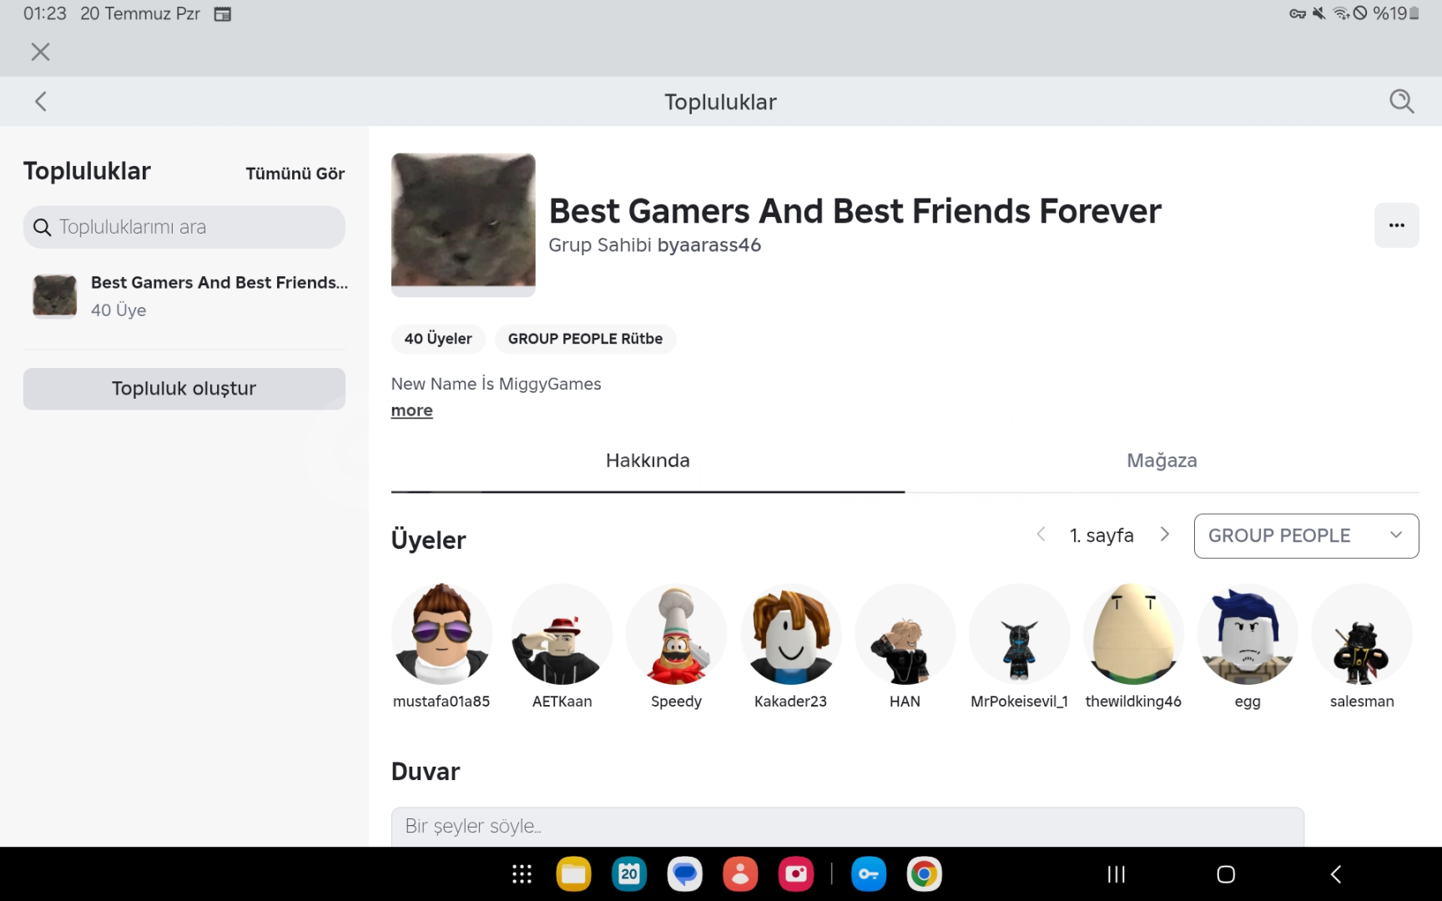Expand description with the more link
The height and width of the screenshot is (901, 1442).
[x=412, y=410]
